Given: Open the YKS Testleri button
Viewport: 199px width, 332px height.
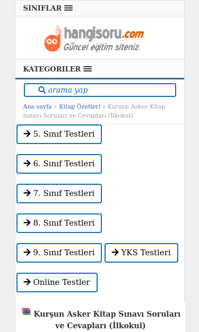Looking at the screenshot, I should [x=141, y=253].
